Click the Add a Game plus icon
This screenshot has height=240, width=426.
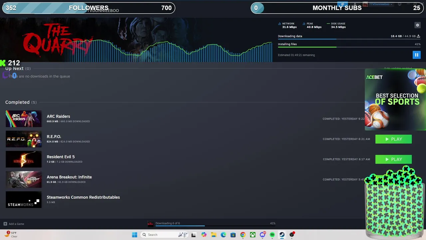tap(5, 224)
